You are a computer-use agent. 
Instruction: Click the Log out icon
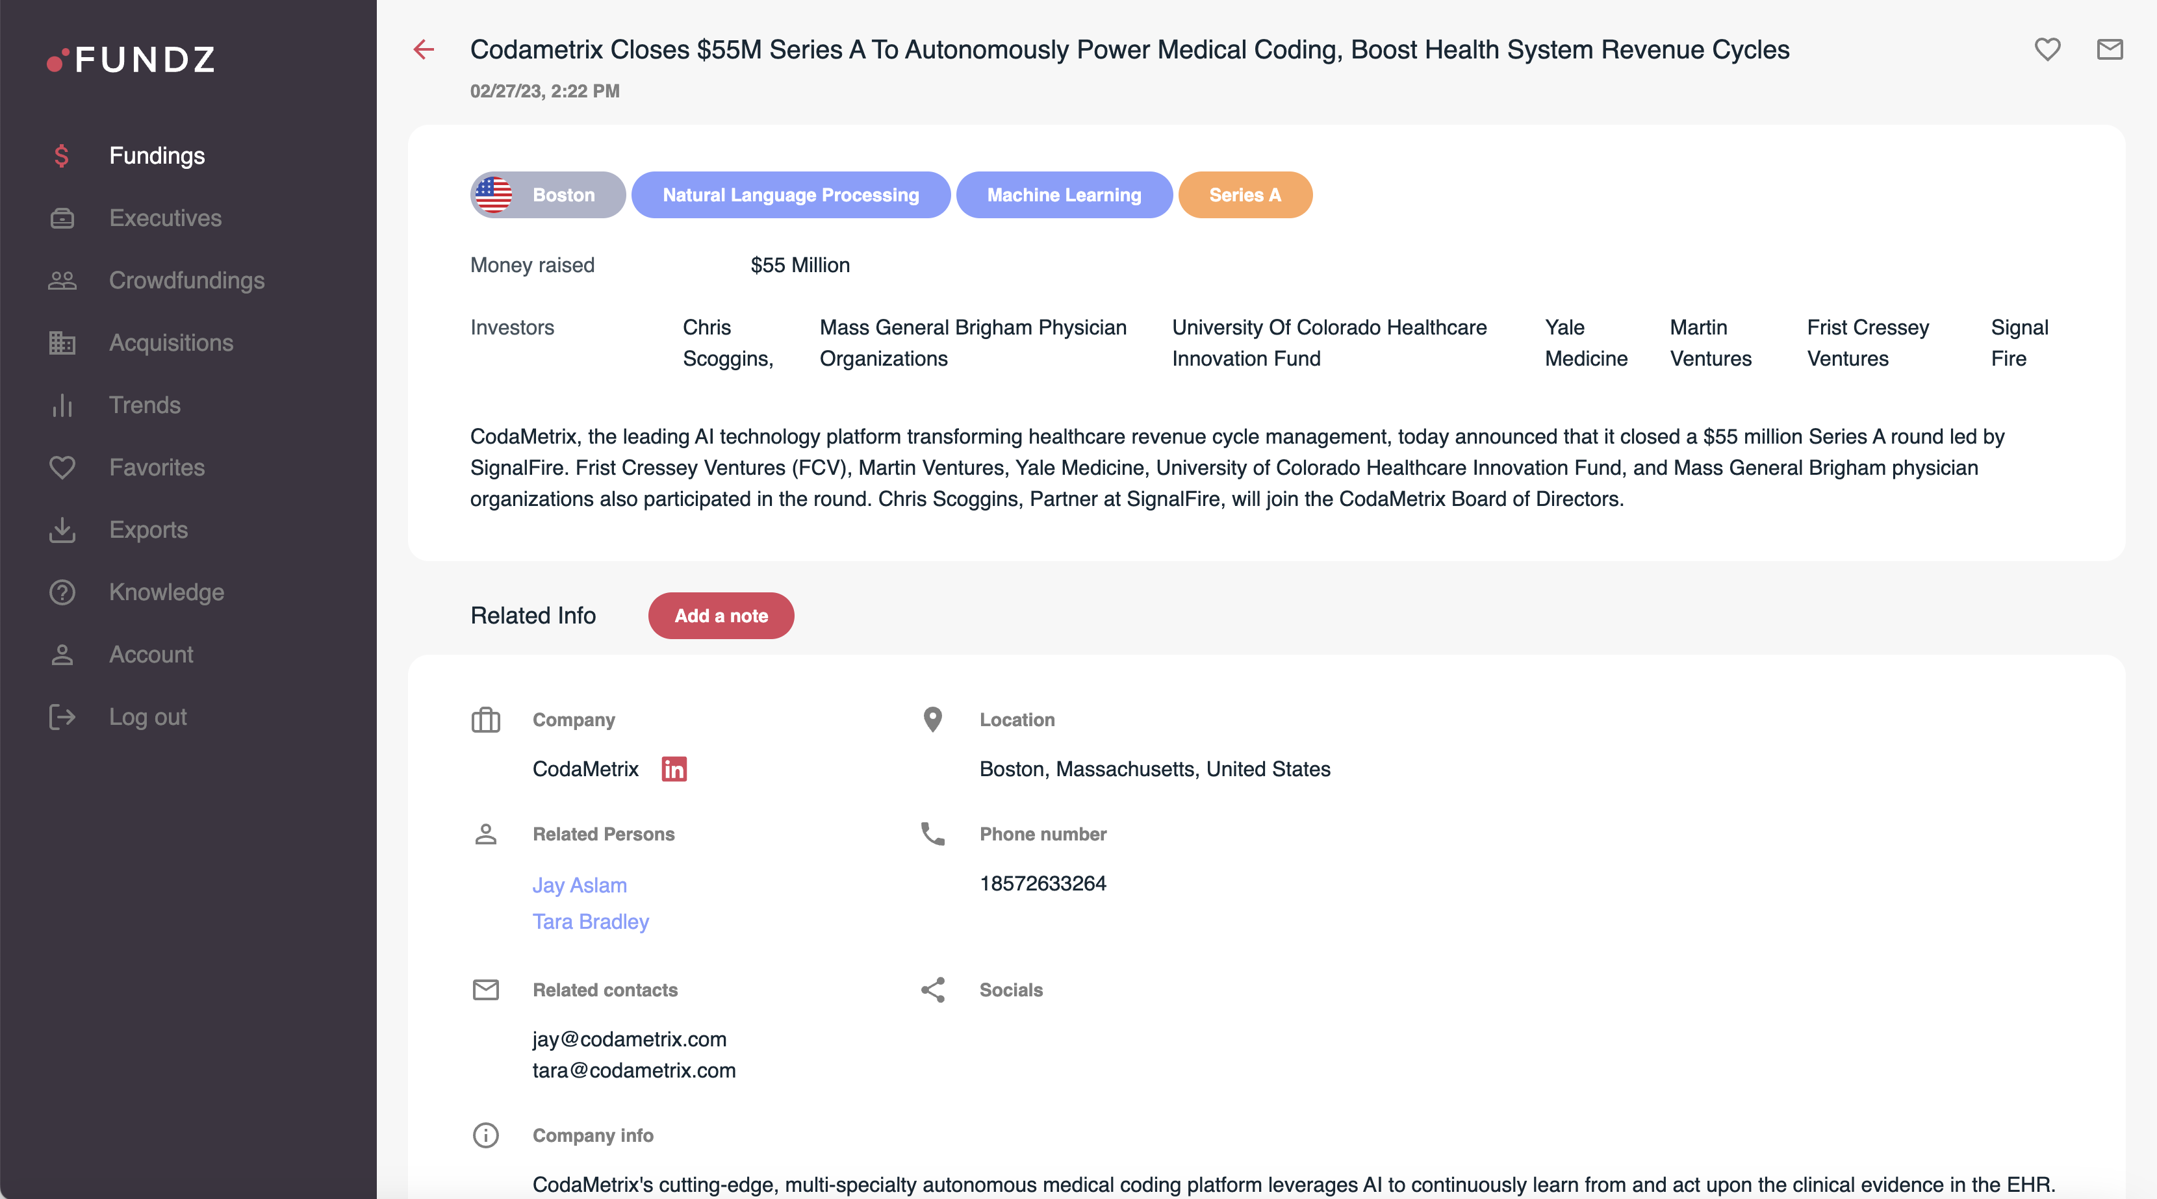click(62, 716)
